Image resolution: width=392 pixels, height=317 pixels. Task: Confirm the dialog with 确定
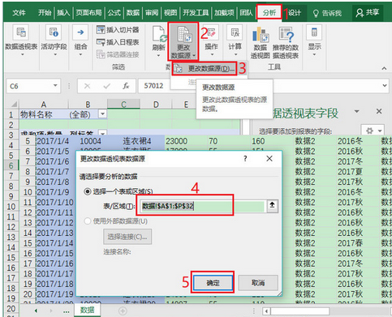point(213,283)
